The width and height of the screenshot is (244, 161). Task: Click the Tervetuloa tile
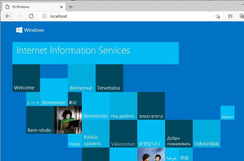109,78
